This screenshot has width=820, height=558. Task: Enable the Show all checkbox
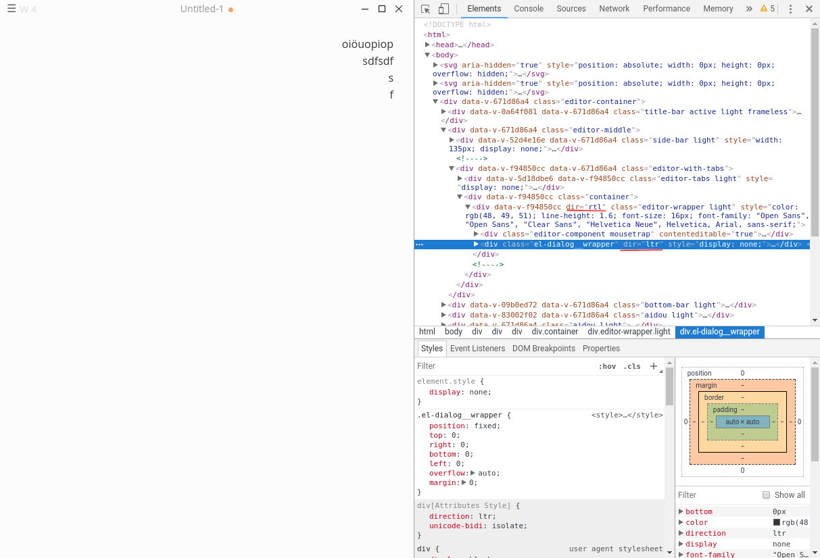click(766, 495)
